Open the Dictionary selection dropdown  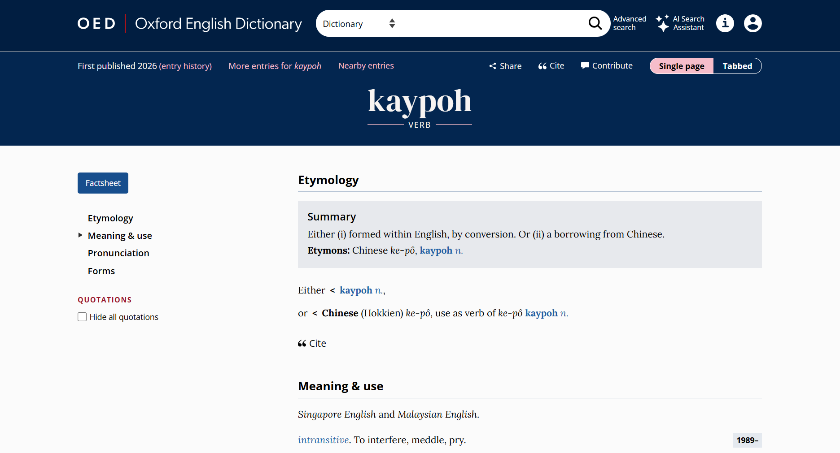[357, 23]
